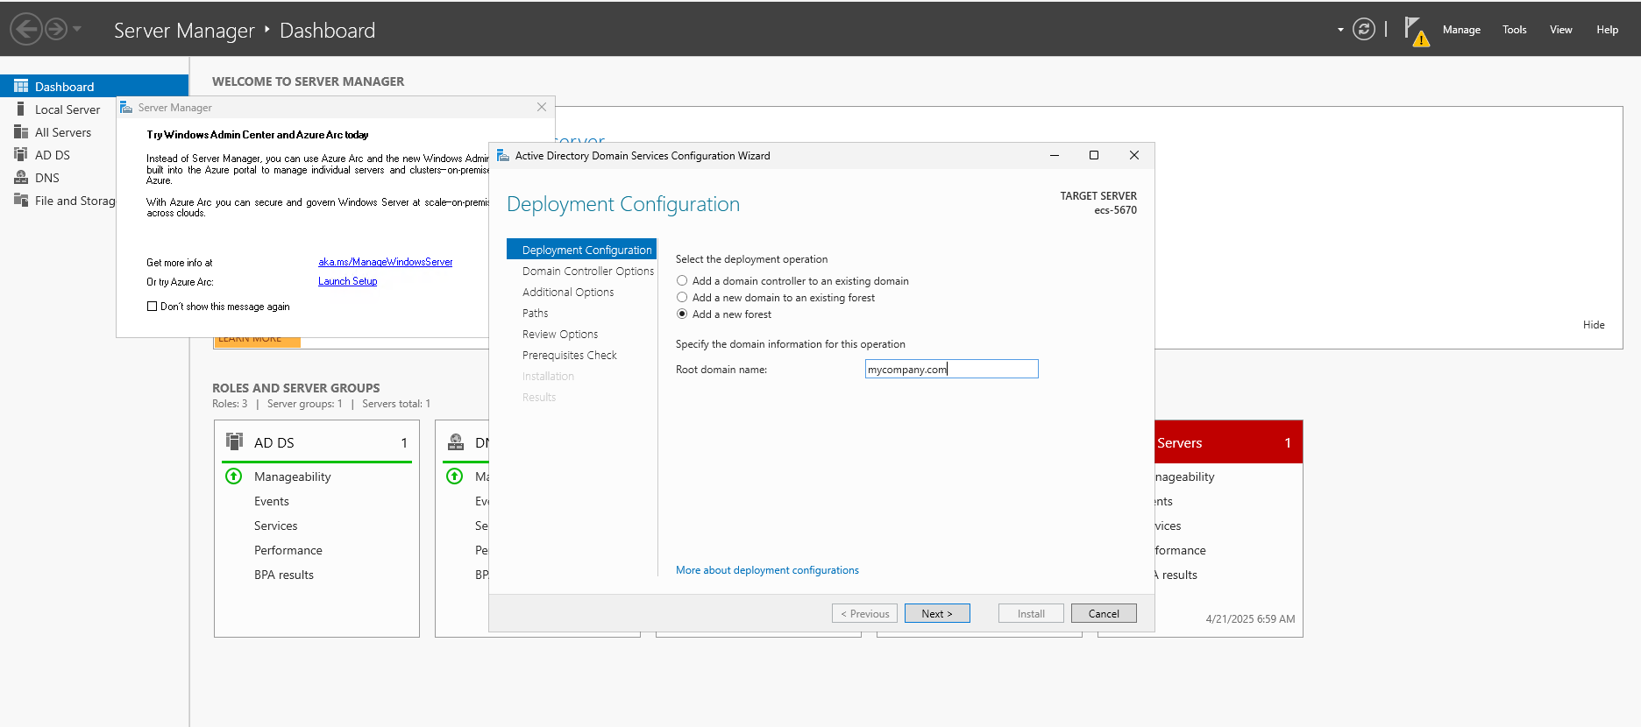Open the Manage menu
Image resolution: width=1641 pixels, height=727 pixels.
pyautogui.click(x=1461, y=30)
